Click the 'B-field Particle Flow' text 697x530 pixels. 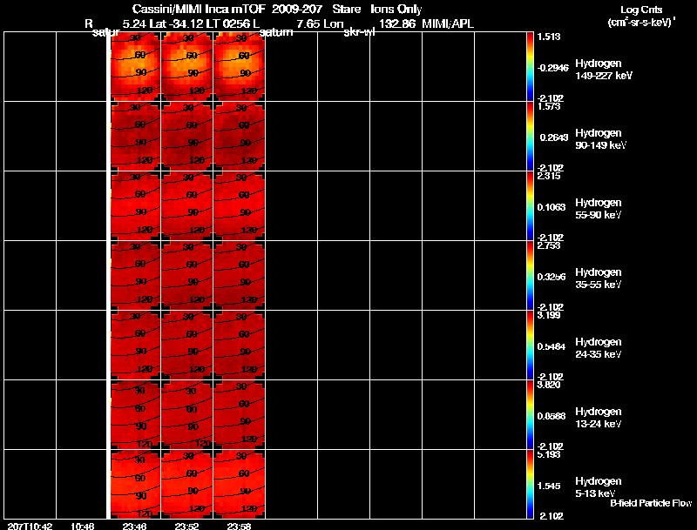click(651, 503)
